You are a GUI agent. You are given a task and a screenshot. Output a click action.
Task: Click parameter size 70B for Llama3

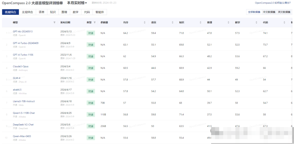103,103
